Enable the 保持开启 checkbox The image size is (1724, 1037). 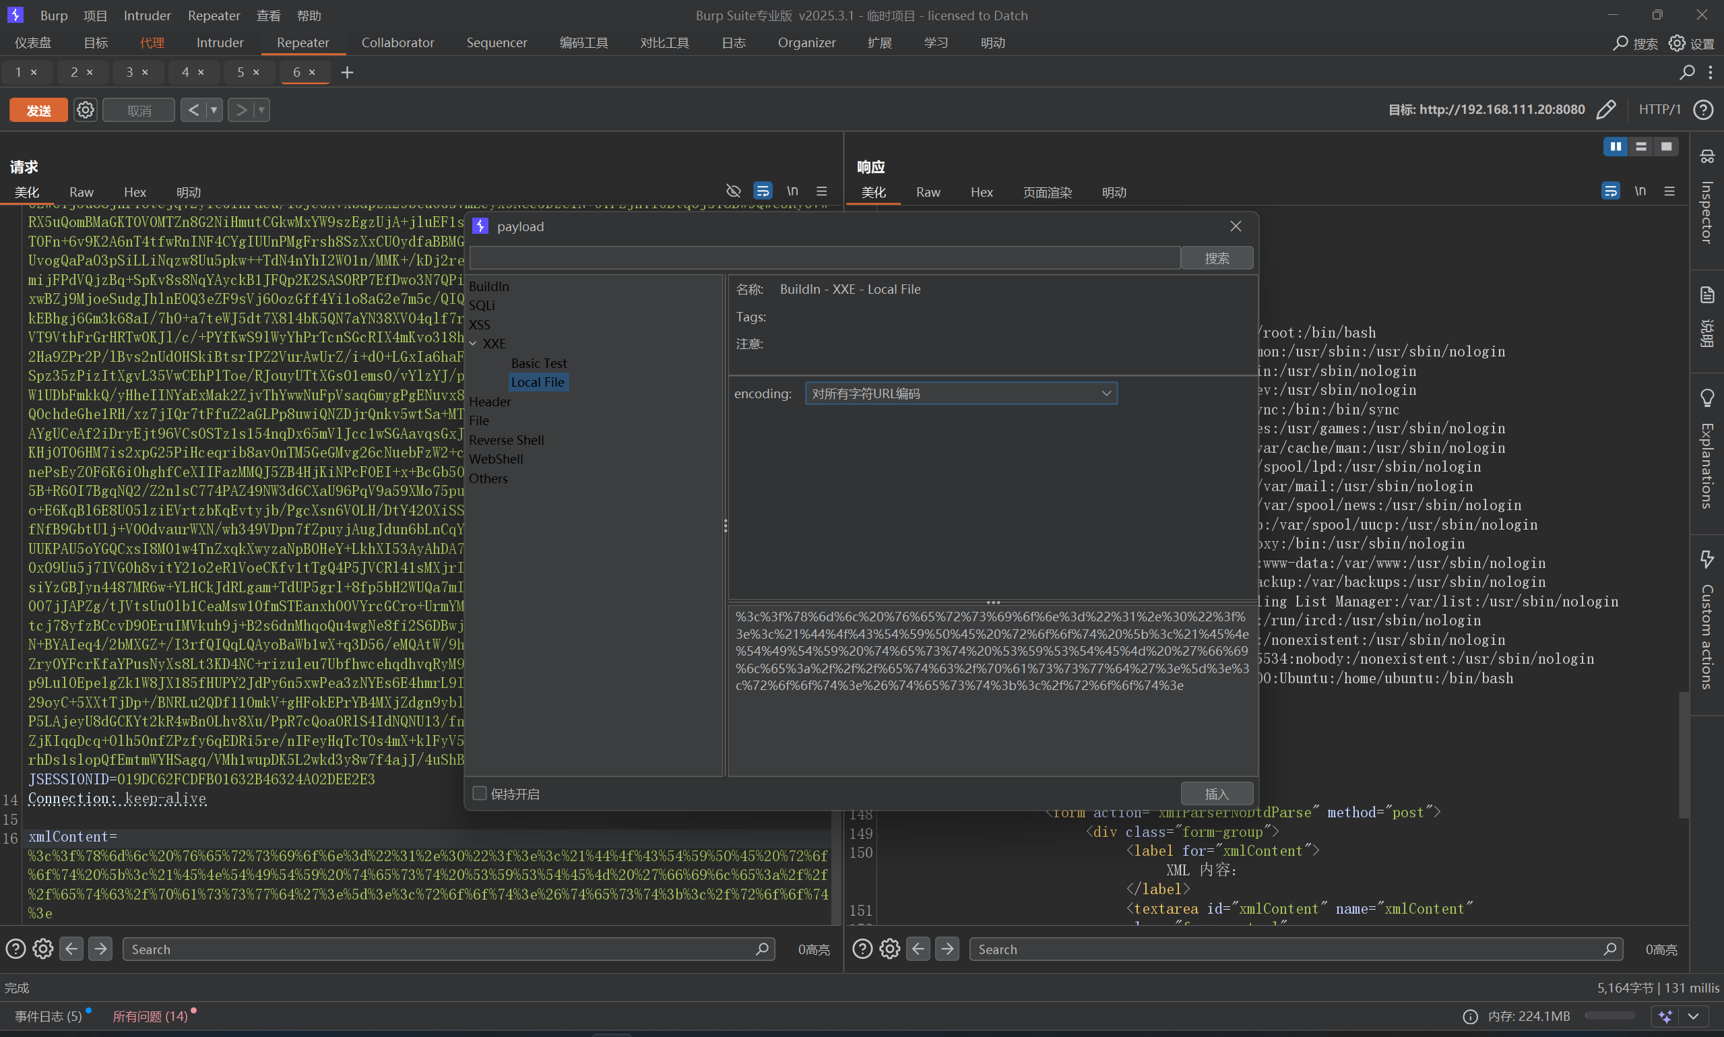pos(479,793)
